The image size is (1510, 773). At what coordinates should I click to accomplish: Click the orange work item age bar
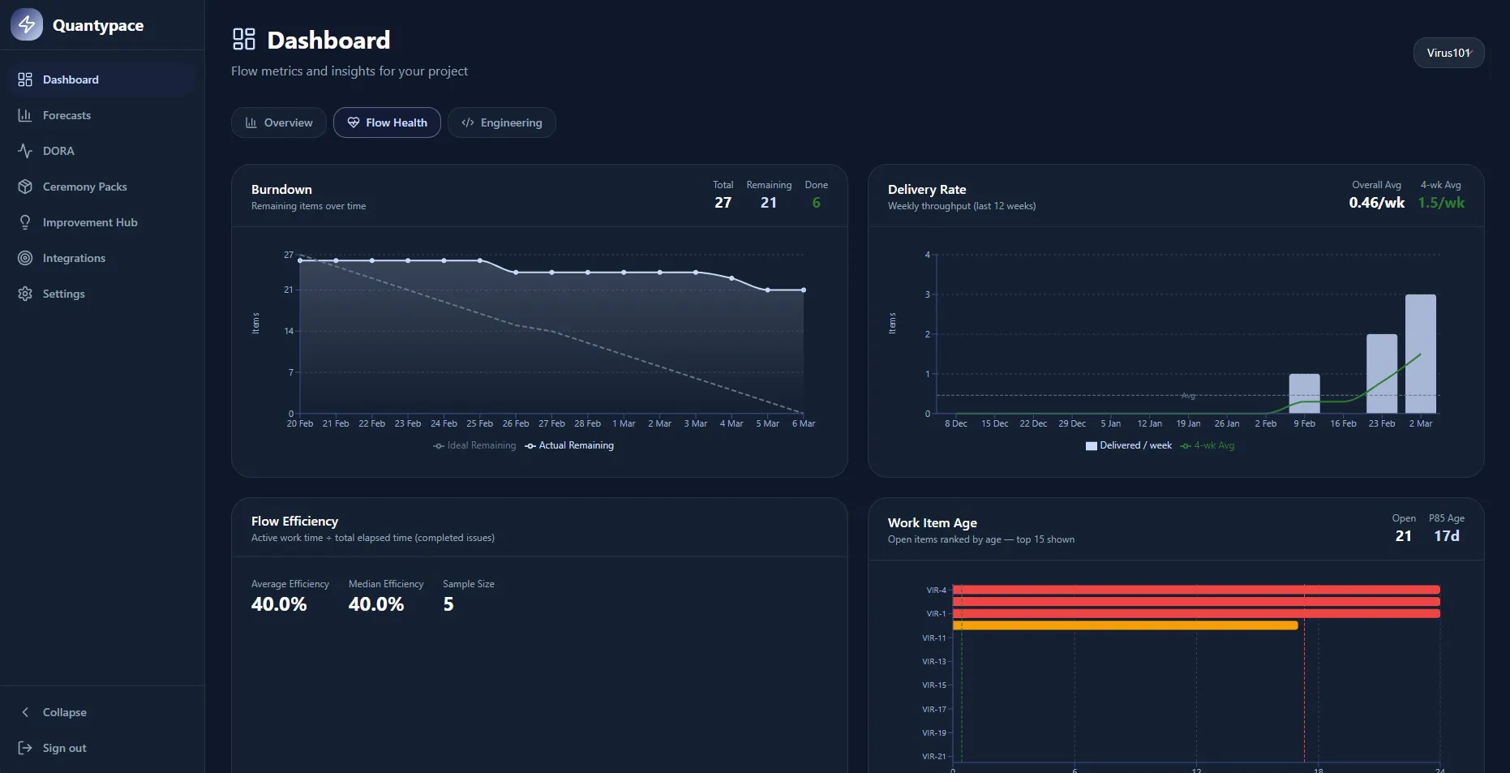[1126, 625]
